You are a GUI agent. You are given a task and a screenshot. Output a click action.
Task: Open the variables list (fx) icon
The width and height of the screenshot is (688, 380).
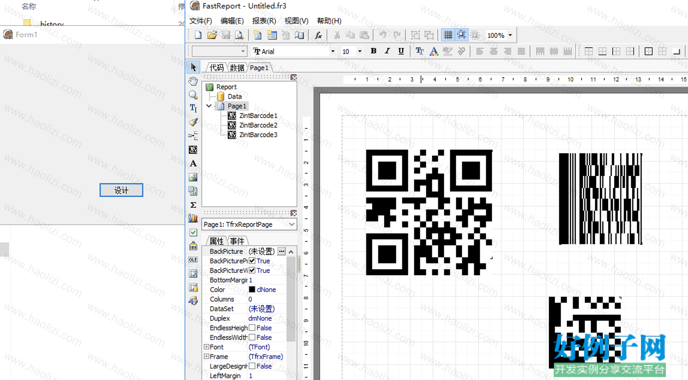pos(318,35)
